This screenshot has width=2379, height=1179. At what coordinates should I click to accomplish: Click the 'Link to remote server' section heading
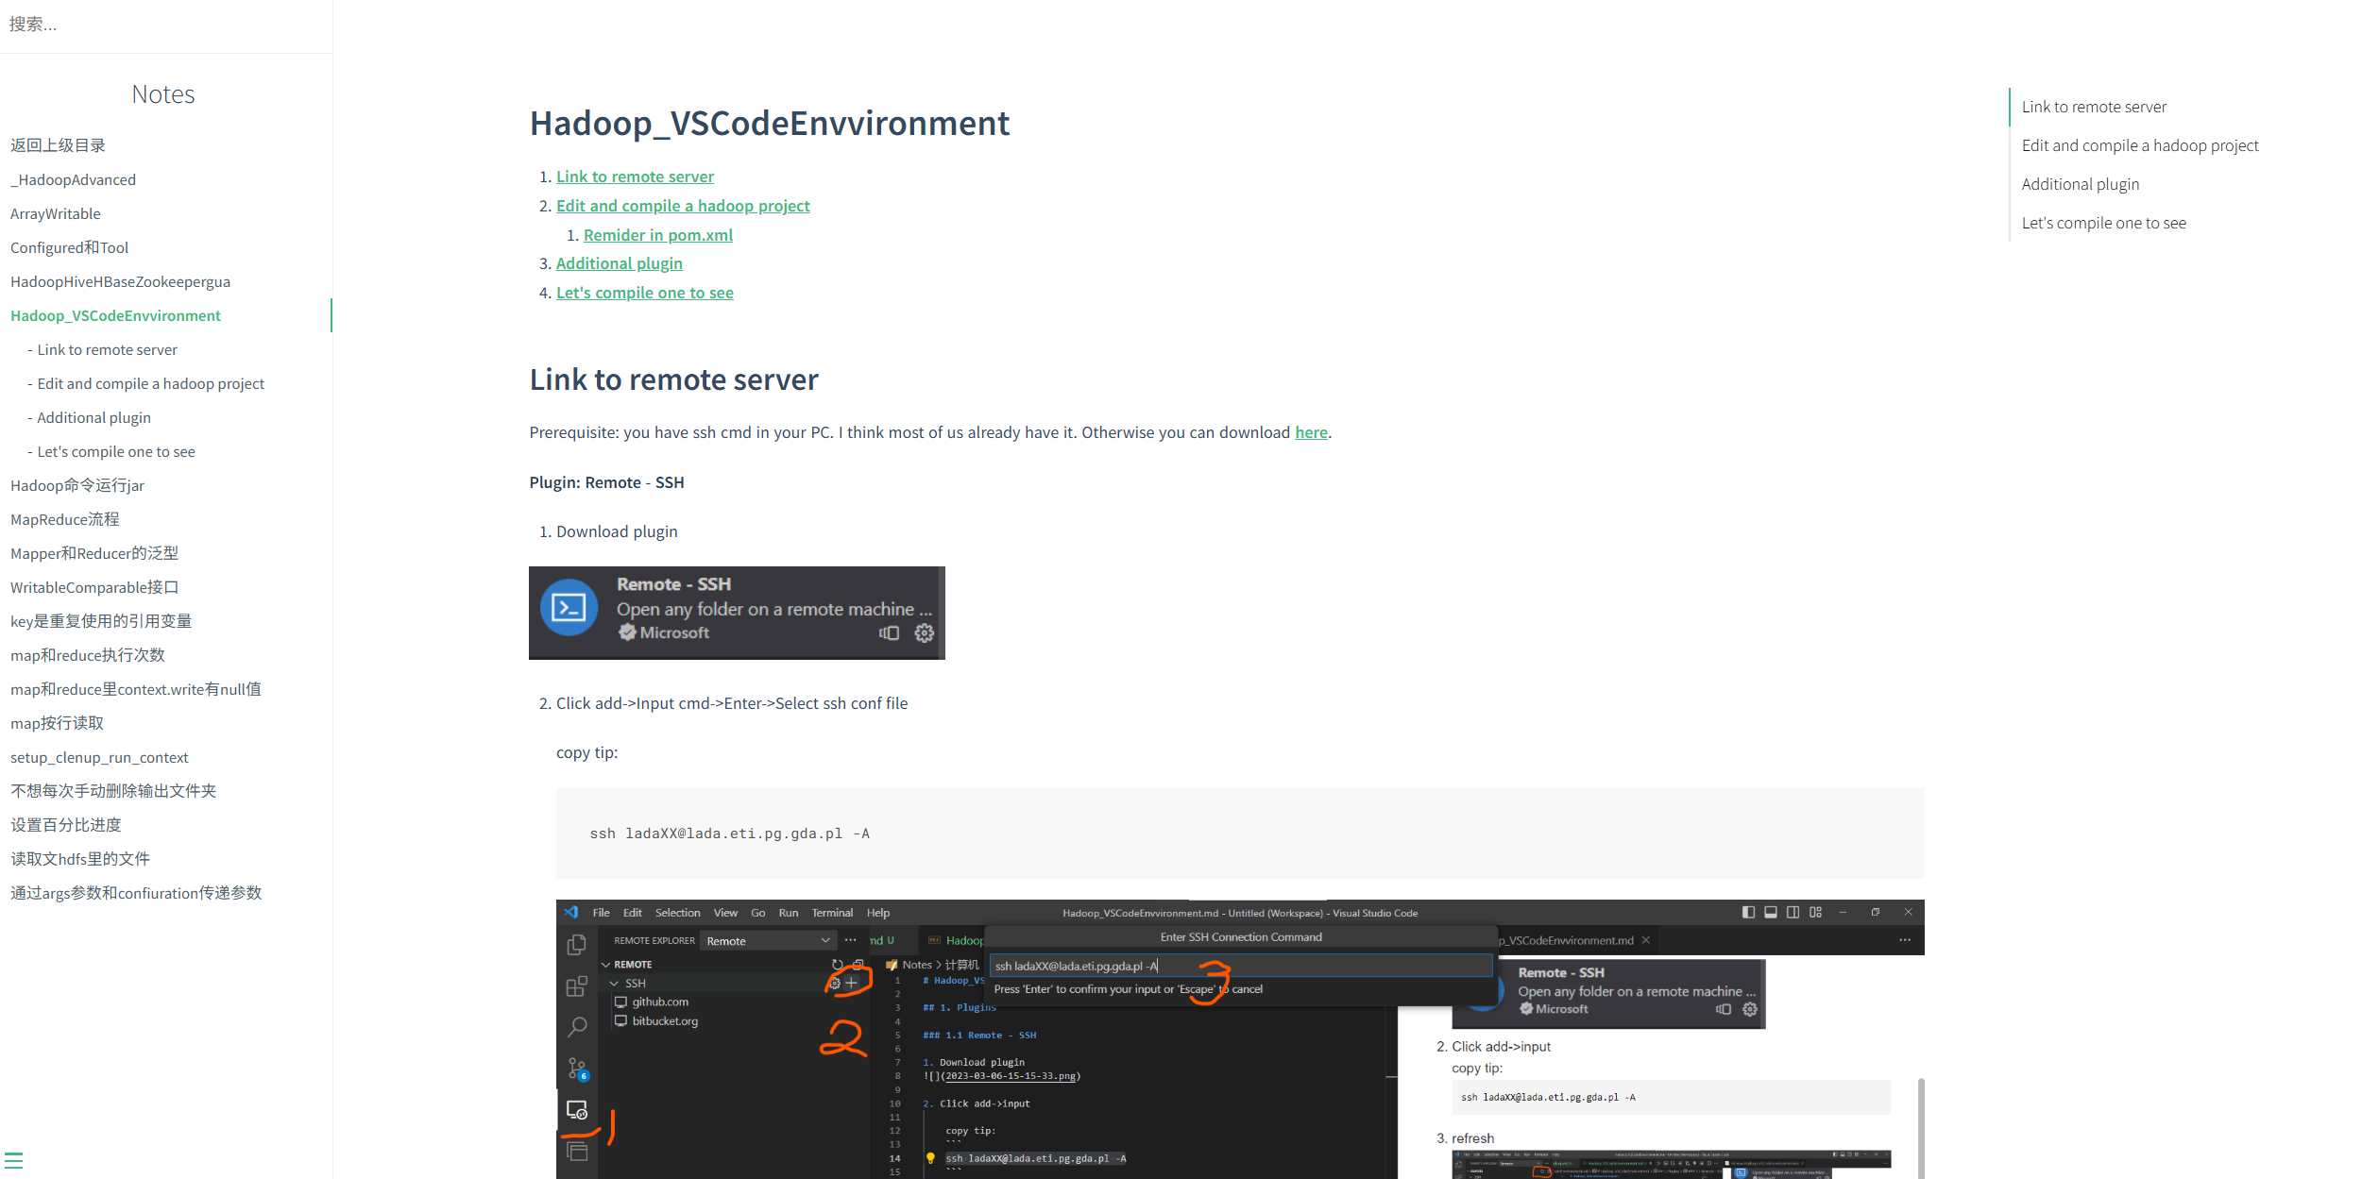(x=673, y=379)
